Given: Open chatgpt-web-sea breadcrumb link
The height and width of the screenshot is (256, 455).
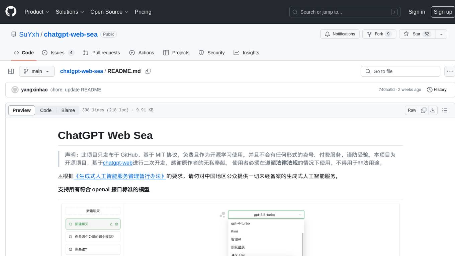Looking at the screenshot, I should coord(82,71).
